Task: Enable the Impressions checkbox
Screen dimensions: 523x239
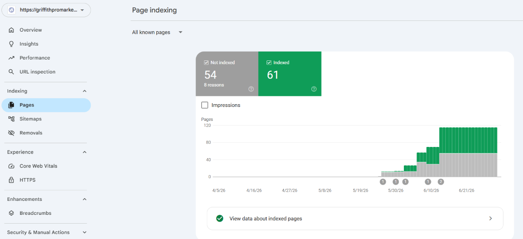Action: 205,105
